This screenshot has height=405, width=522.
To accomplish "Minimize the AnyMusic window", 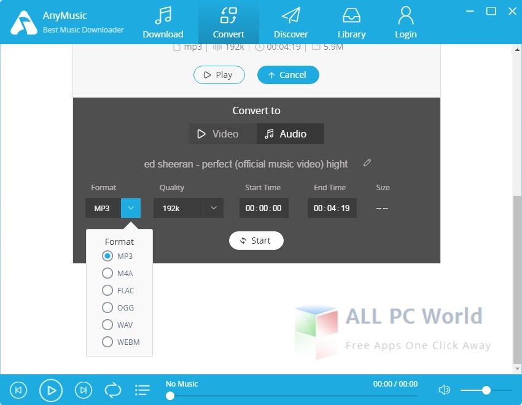I will tap(470, 11).
